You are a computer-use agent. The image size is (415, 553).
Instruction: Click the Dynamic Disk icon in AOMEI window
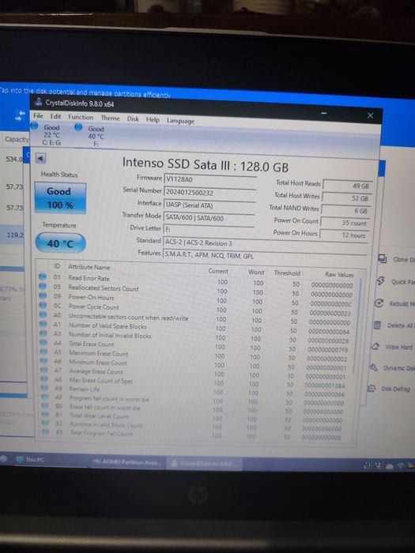pyautogui.click(x=373, y=367)
